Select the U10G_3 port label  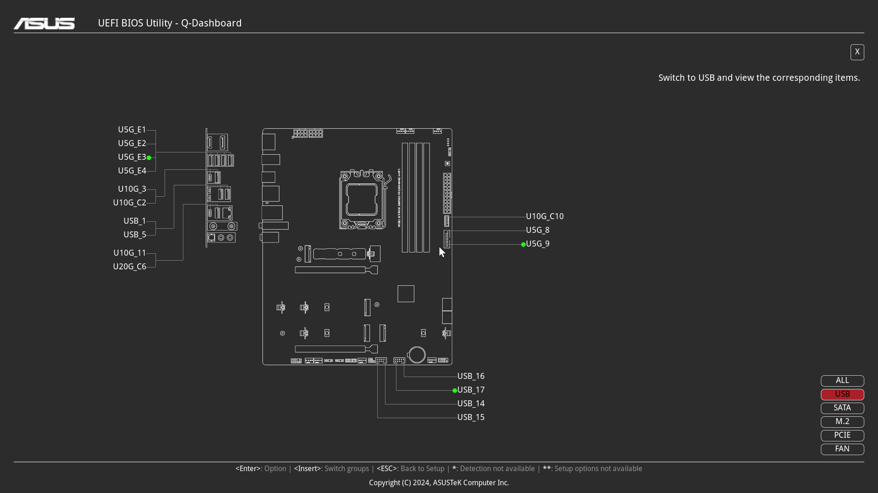click(132, 189)
